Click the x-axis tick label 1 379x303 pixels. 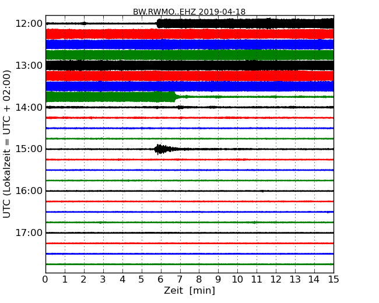(65, 280)
